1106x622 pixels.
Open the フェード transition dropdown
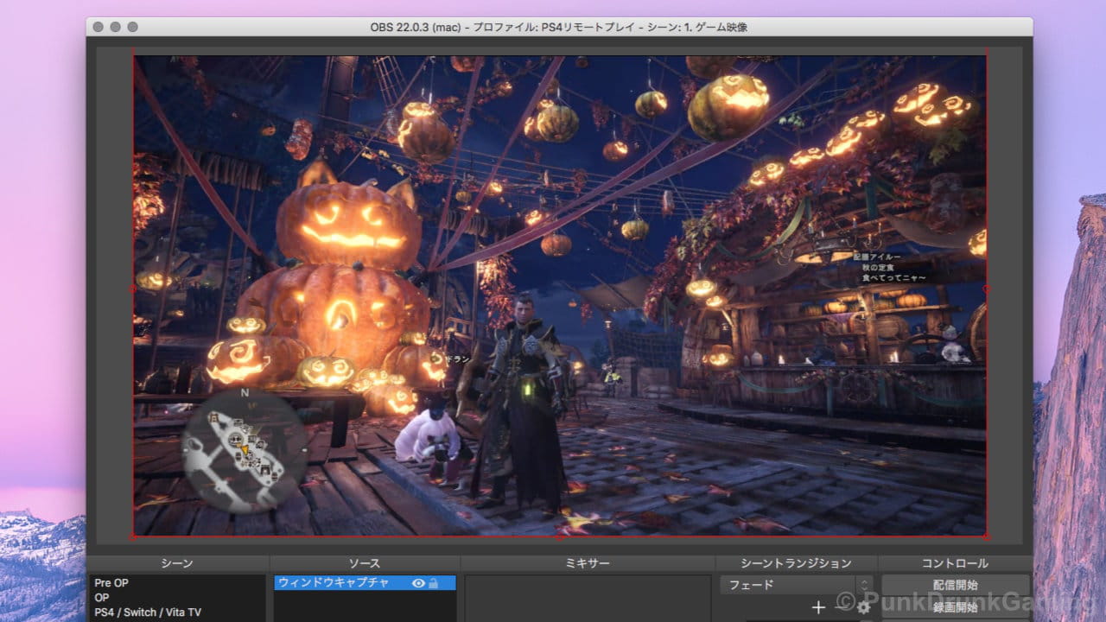(796, 585)
